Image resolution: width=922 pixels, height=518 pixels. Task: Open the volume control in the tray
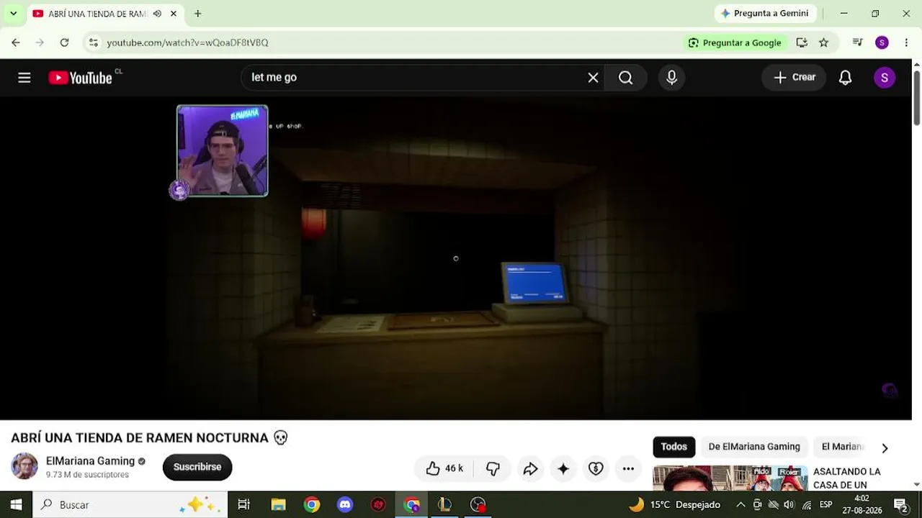[789, 504]
